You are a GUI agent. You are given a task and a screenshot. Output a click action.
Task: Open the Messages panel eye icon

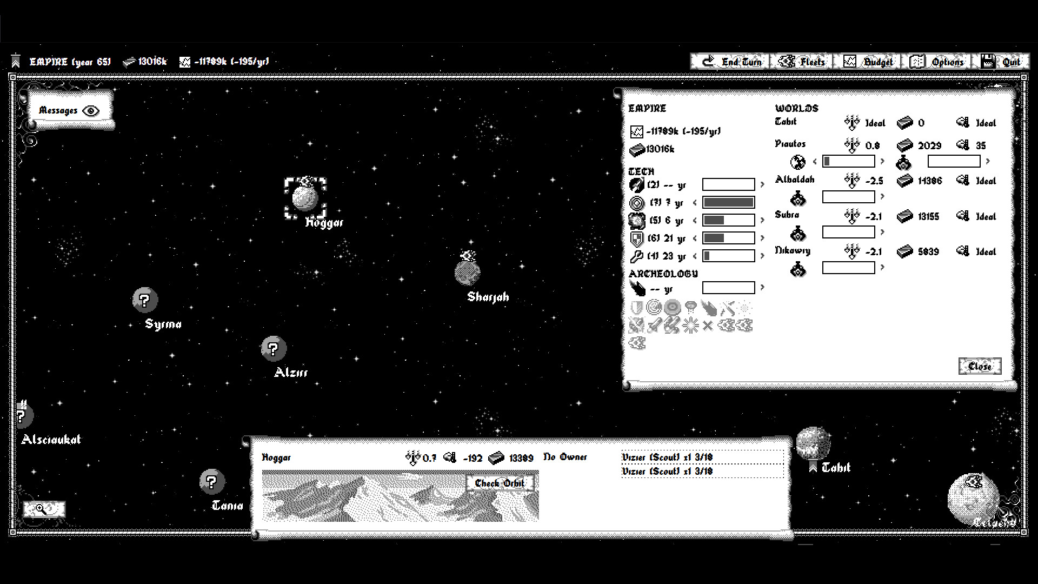(x=92, y=110)
